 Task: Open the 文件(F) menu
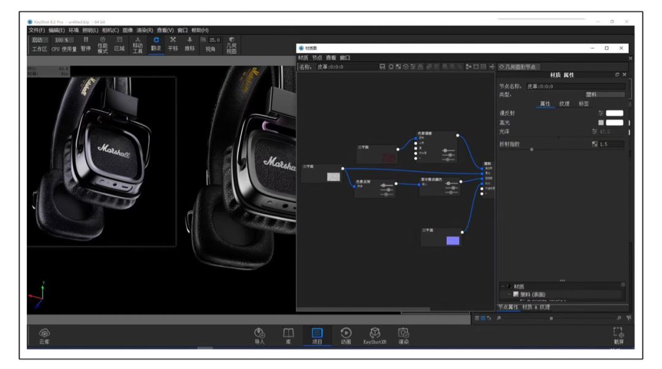[x=37, y=31]
